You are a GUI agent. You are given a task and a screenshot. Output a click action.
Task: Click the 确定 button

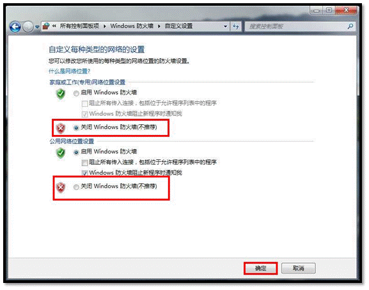coord(261,268)
